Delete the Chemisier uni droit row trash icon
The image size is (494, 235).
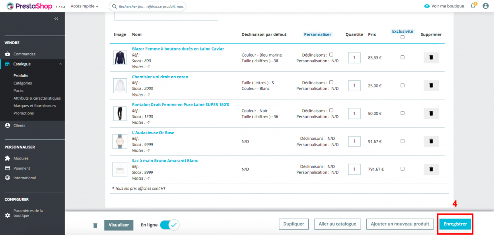pyautogui.click(x=431, y=85)
